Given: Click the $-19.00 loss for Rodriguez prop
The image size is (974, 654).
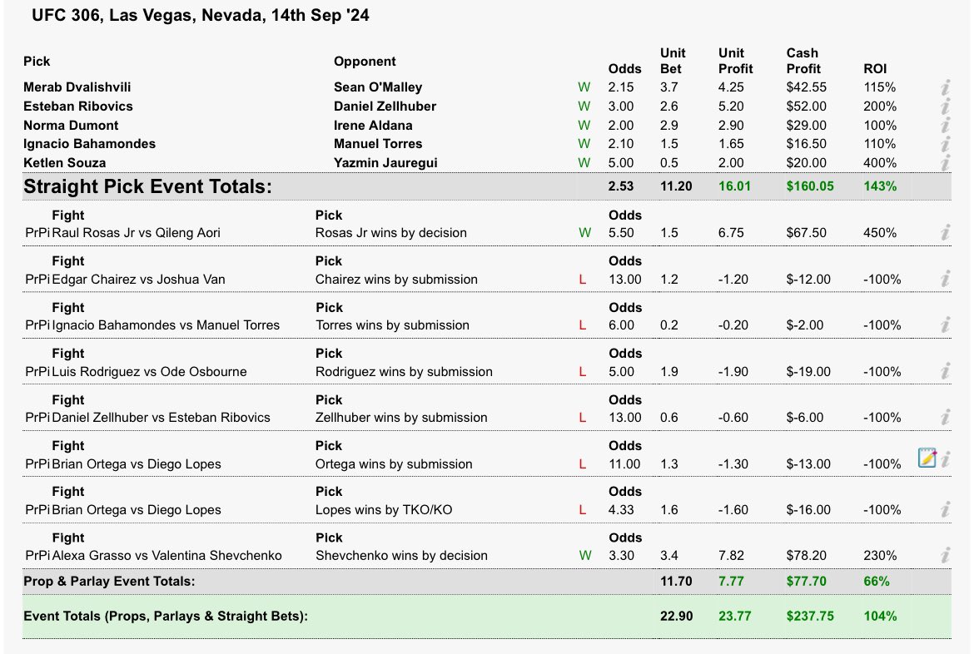Looking at the screenshot, I should 808,371.
